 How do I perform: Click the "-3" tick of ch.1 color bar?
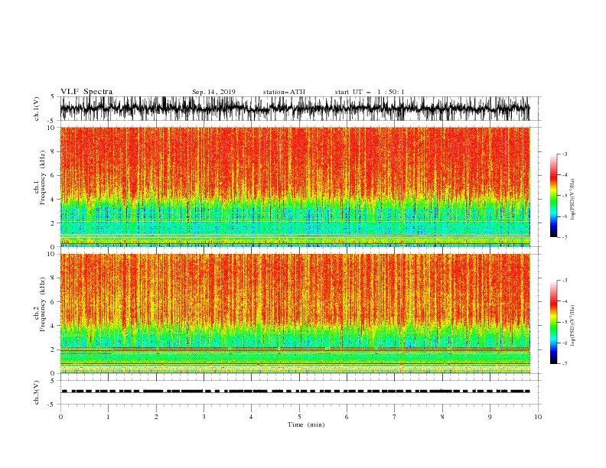coord(565,154)
